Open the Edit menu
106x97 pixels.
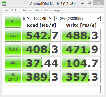pyautogui.click(x=15, y=10)
